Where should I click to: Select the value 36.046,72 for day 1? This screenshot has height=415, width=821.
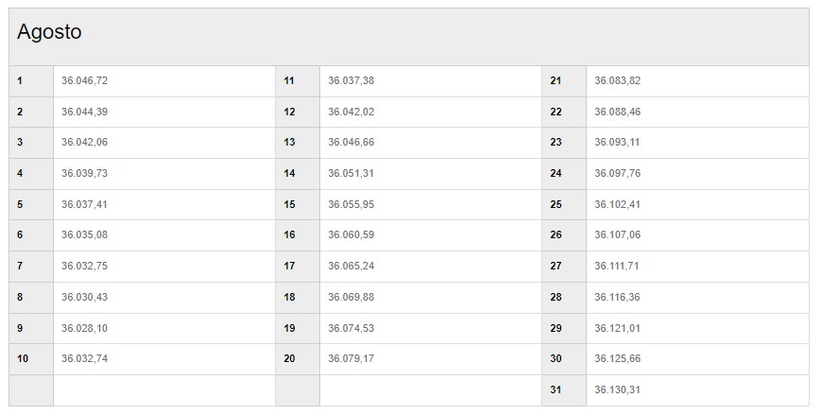(84, 80)
